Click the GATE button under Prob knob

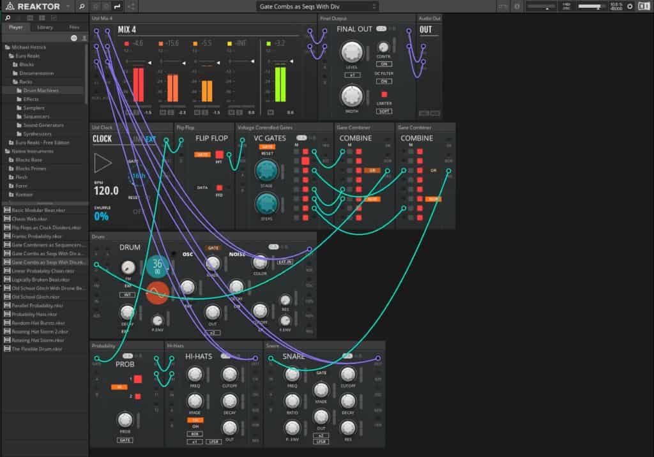[125, 440]
